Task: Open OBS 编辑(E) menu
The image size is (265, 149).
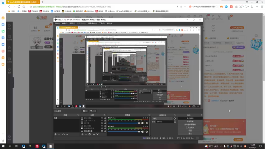Action: (x=65, y=24)
